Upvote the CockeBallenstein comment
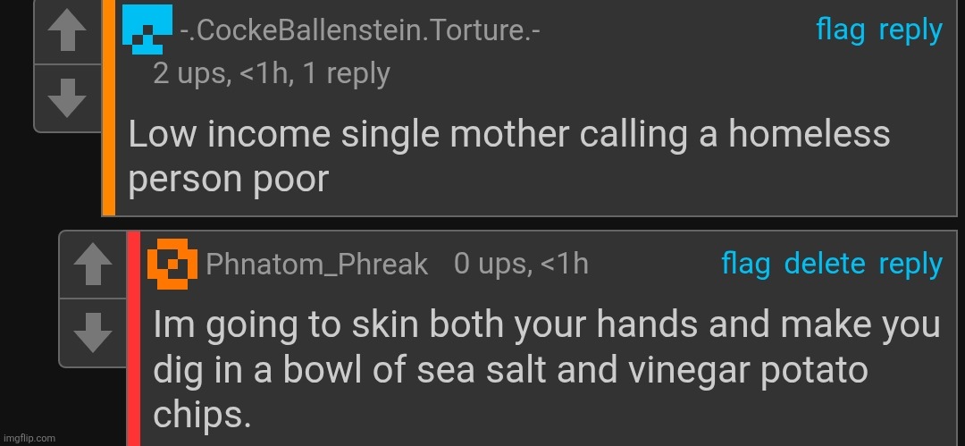Image resolution: width=965 pixels, height=446 pixels. [66, 32]
